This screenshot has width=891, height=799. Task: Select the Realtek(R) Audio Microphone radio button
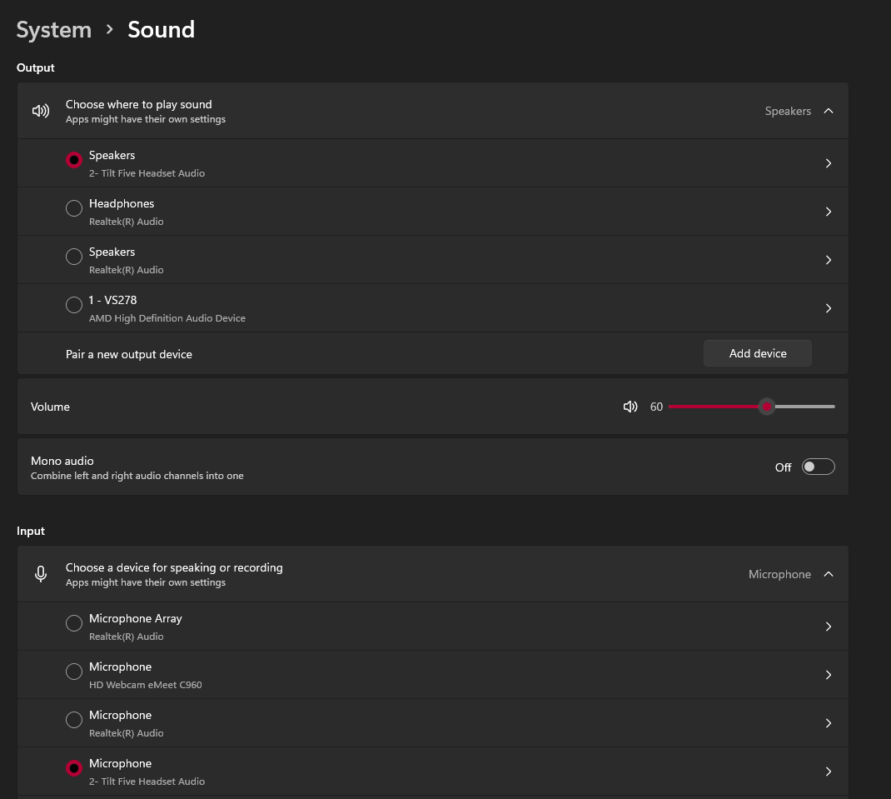[74, 720]
